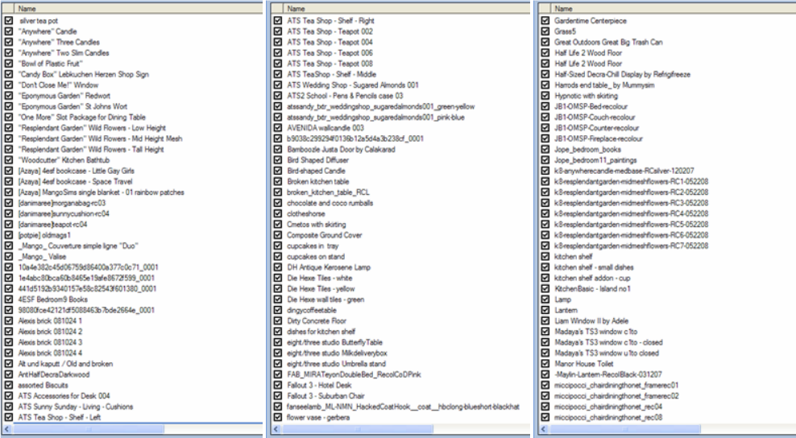Toggle checkbox for ATS Tea Shop - Teapot 004

tap(278, 42)
